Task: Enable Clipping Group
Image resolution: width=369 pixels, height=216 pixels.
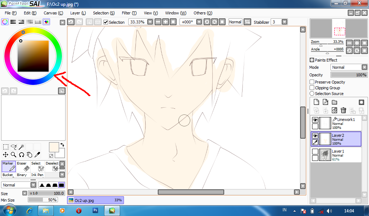Action: [312, 88]
